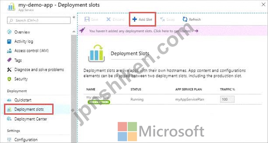Click the Save disk icon
268x143 pixels.
[87, 19]
